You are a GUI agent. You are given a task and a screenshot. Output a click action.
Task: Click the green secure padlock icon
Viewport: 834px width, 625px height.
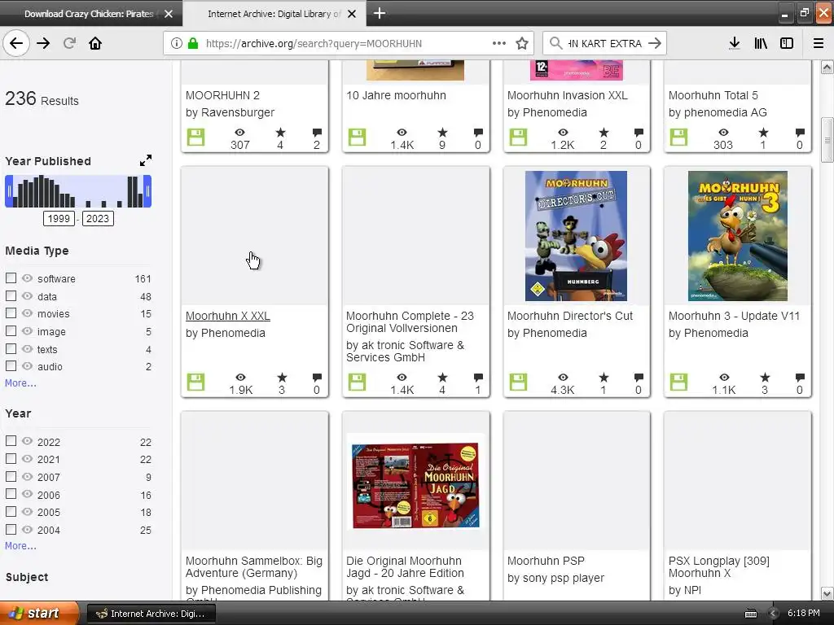193,43
